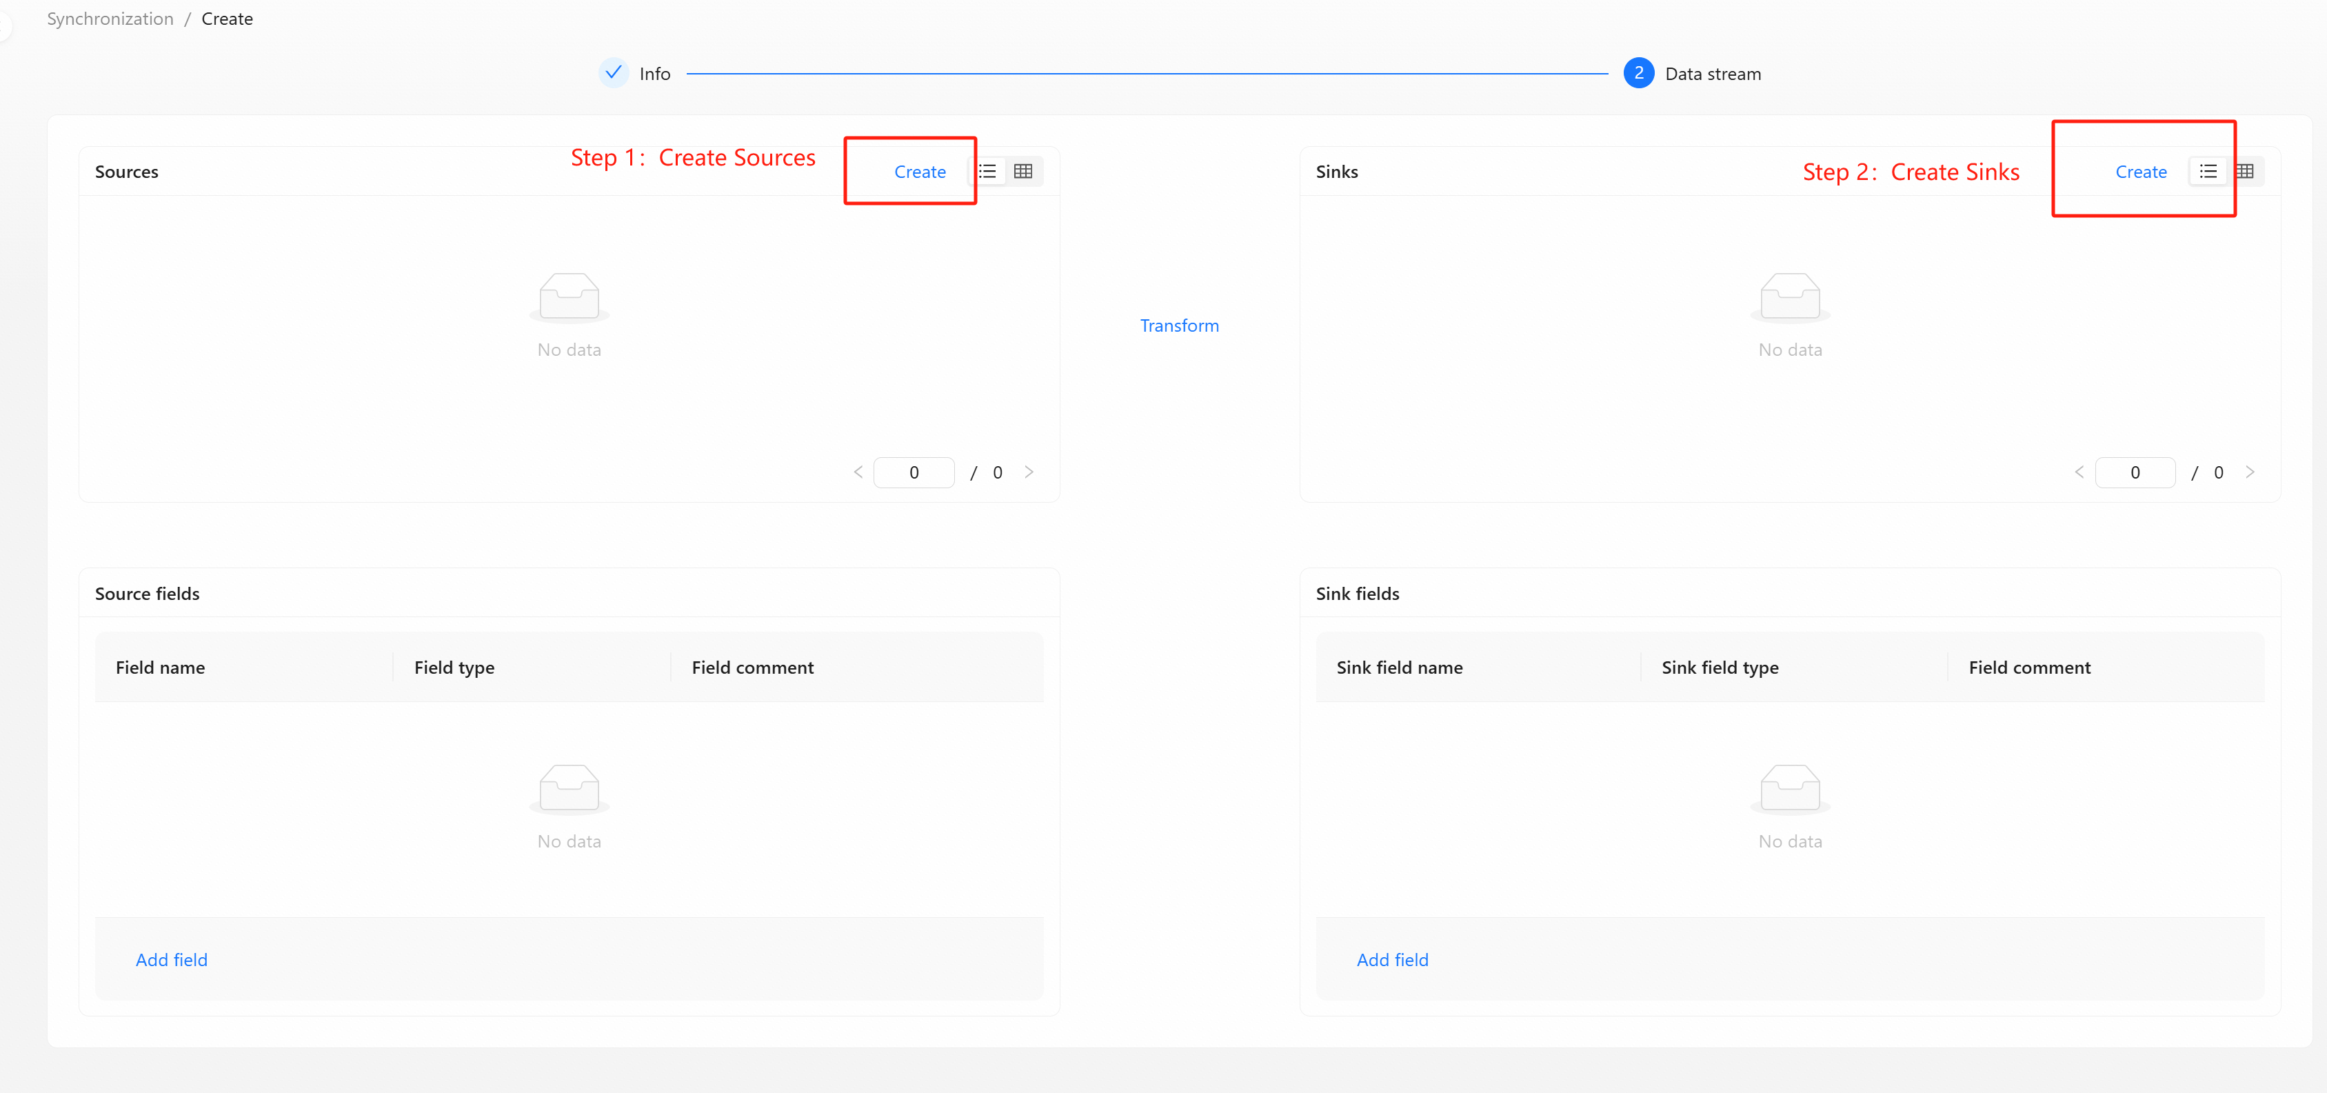Add field to Sink fields table
This screenshot has width=2327, height=1093.
pyautogui.click(x=1392, y=959)
